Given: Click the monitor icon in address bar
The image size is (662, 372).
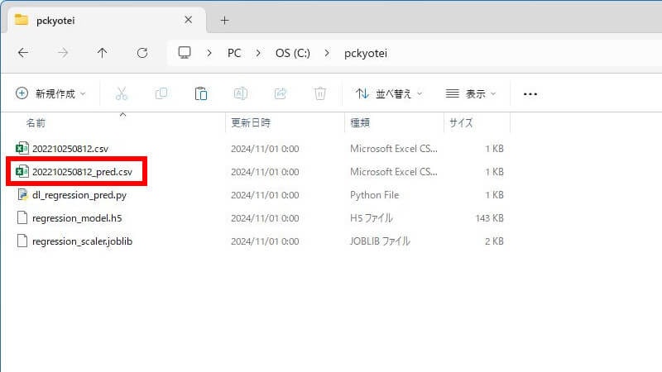Looking at the screenshot, I should coord(185,53).
